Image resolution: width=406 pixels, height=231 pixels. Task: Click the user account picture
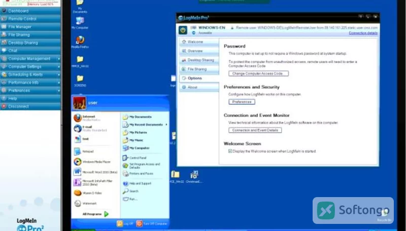(x=80, y=103)
